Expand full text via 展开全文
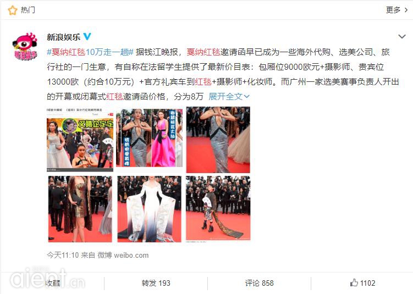The width and height of the screenshot is (413, 294). pyautogui.click(x=229, y=97)
